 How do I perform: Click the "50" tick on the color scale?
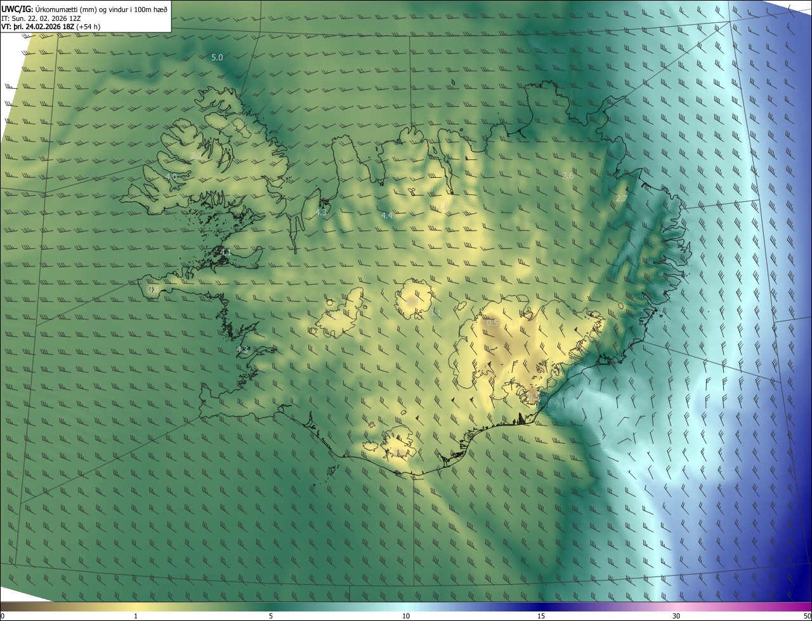807,616
